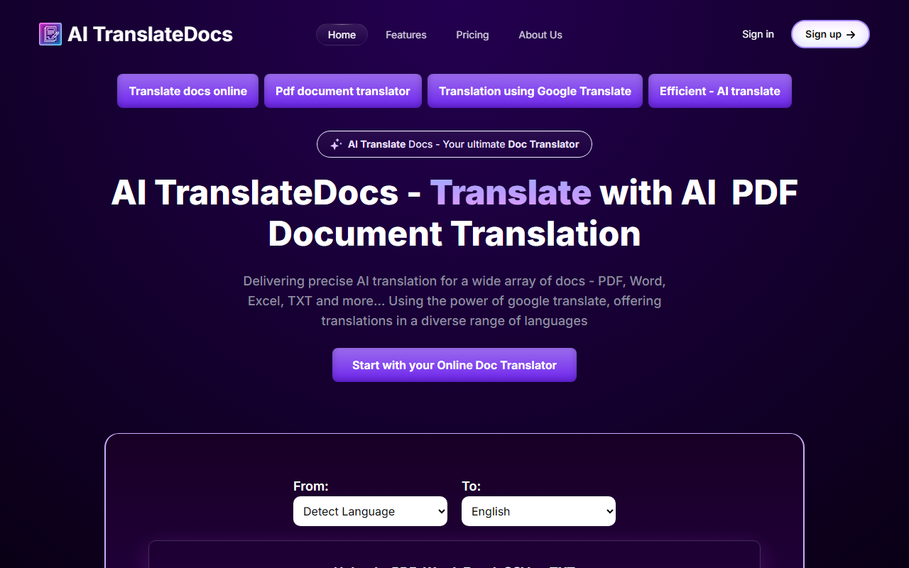This screenshot has width=909, height=568.
Task: Open the From language dropdown
Action: click(370, 511)
